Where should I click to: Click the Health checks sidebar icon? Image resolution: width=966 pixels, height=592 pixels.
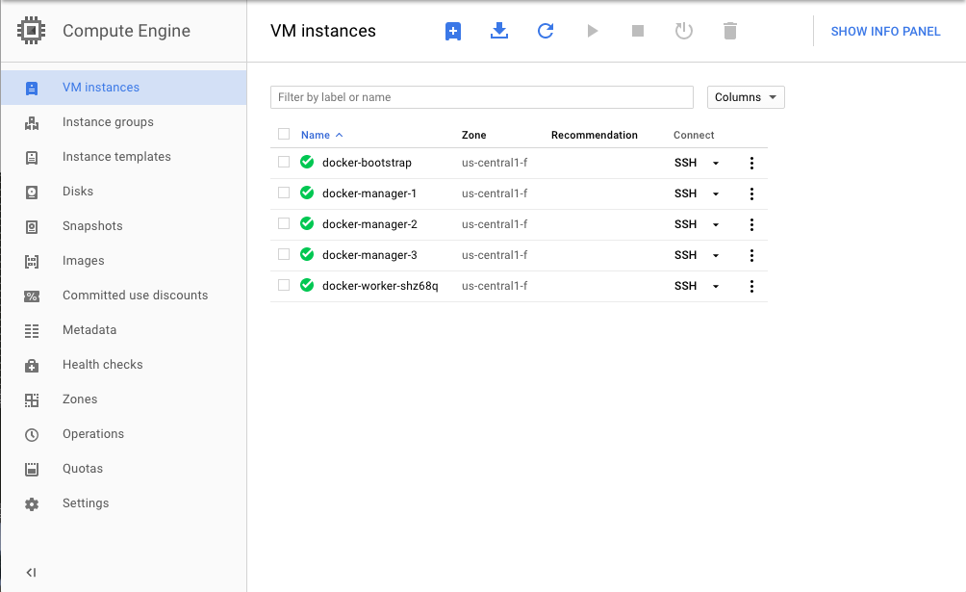pyautogui.click(x=32, y=366)
